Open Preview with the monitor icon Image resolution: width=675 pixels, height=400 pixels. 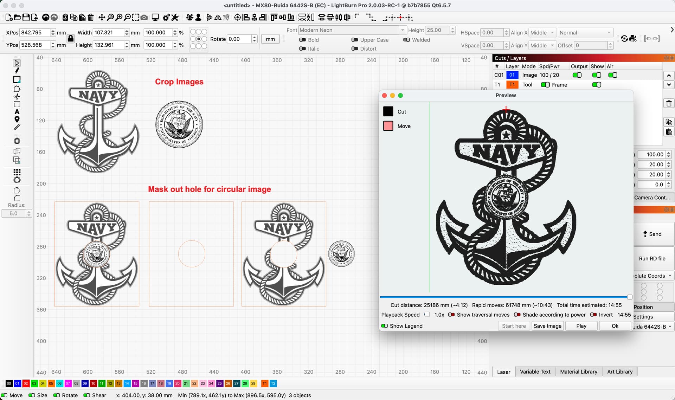pyautogui.click(x=155, y=17)
